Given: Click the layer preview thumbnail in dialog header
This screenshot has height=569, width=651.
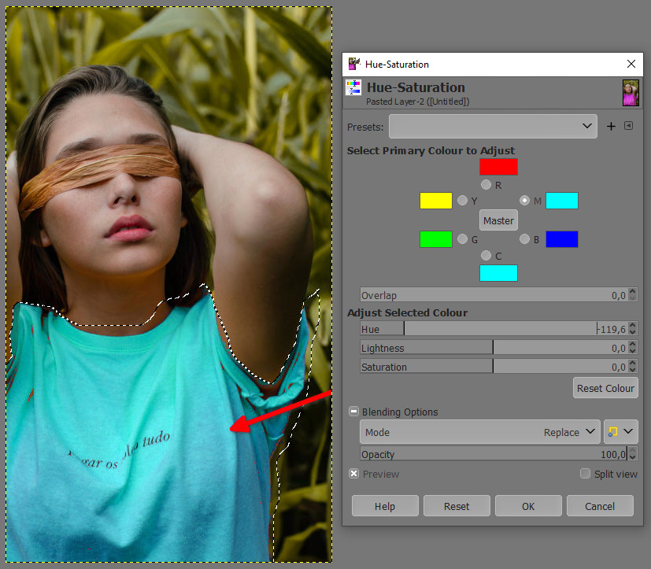Looking at the screenshot, I should coord(631,93).
